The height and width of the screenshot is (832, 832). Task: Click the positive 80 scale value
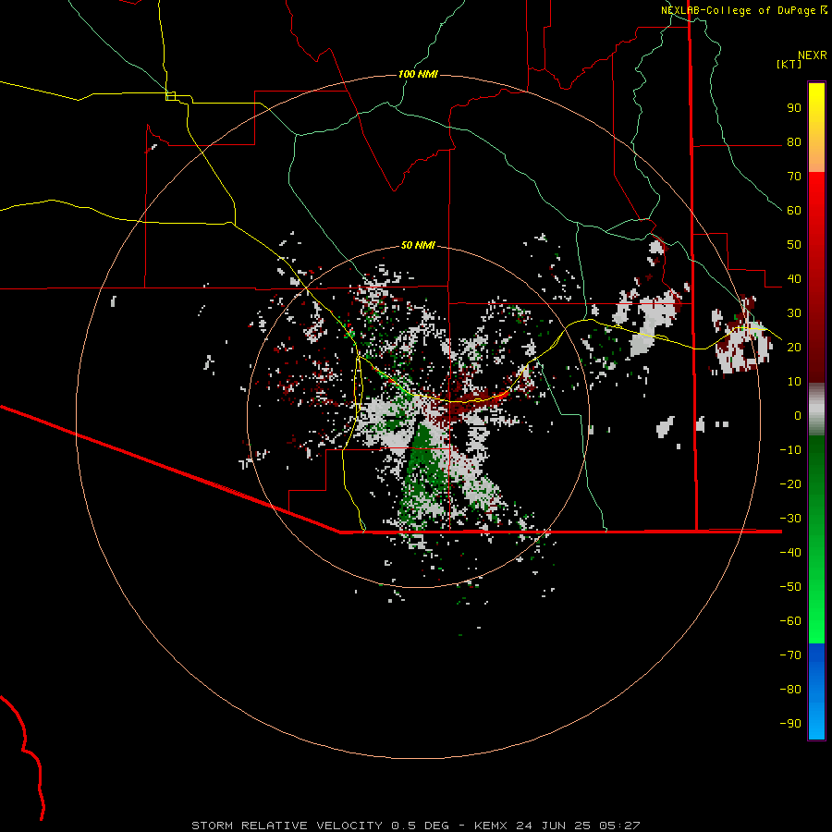[794, 142]
